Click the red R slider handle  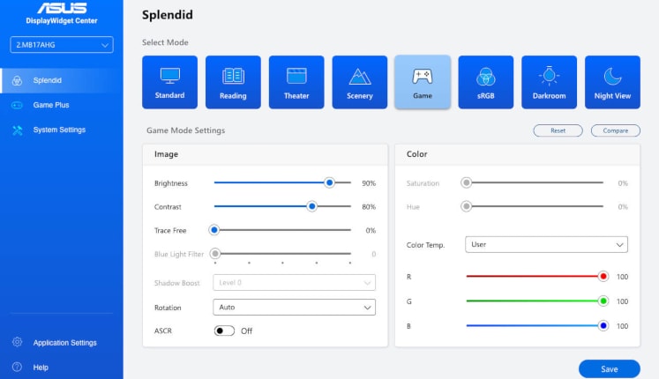(603, 276)
